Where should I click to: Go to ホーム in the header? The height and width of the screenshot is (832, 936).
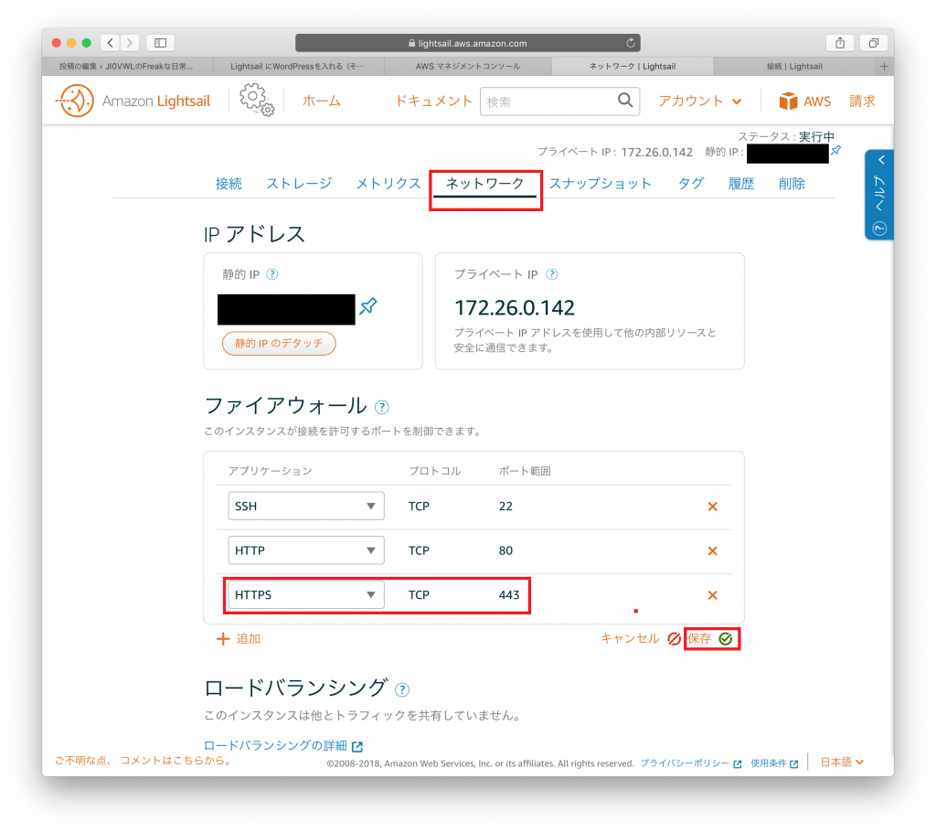[x=321, y=101]
